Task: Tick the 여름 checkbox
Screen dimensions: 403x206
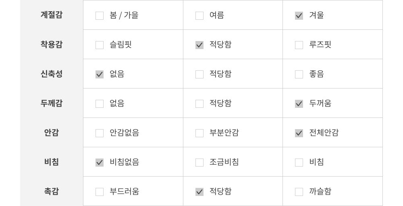Action: (x=199, y=16)
